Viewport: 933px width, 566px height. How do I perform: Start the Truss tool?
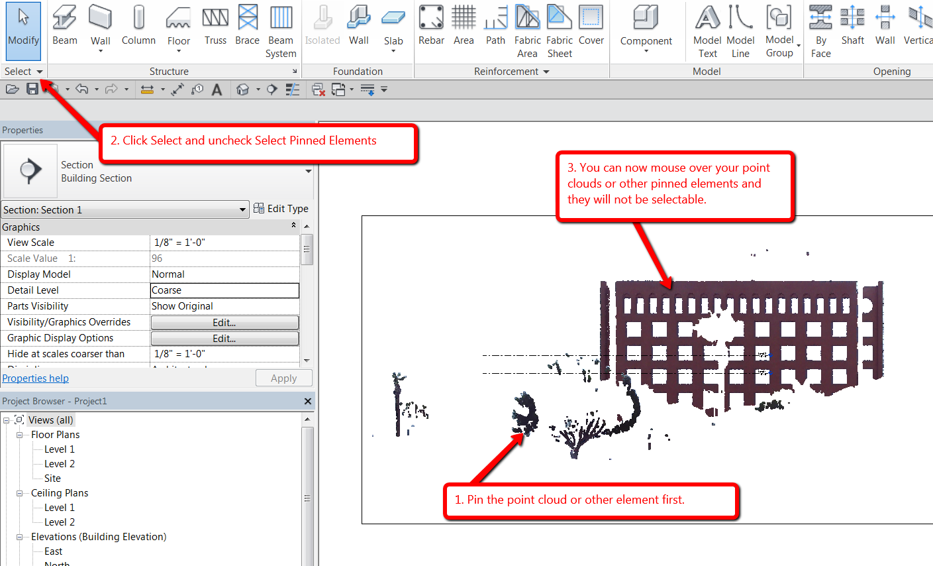(x=215, y=27)
